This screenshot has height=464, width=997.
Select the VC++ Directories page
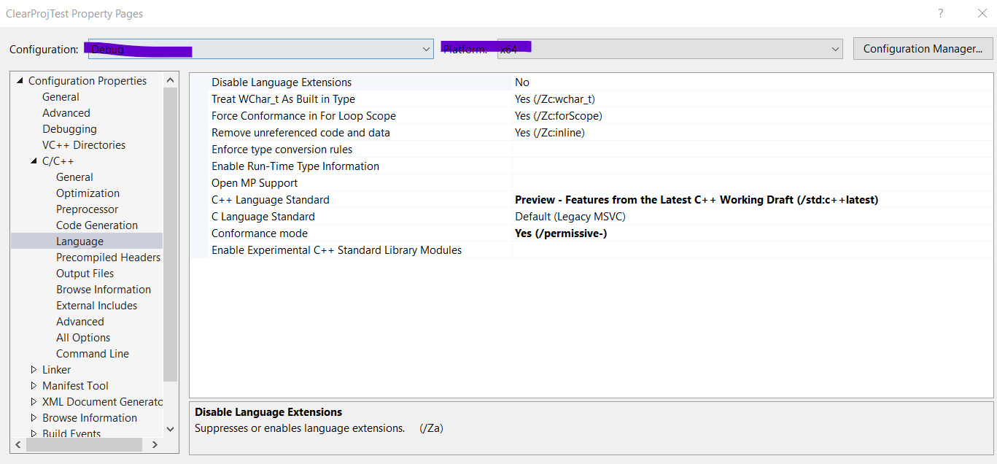click(x=83, y=144)
